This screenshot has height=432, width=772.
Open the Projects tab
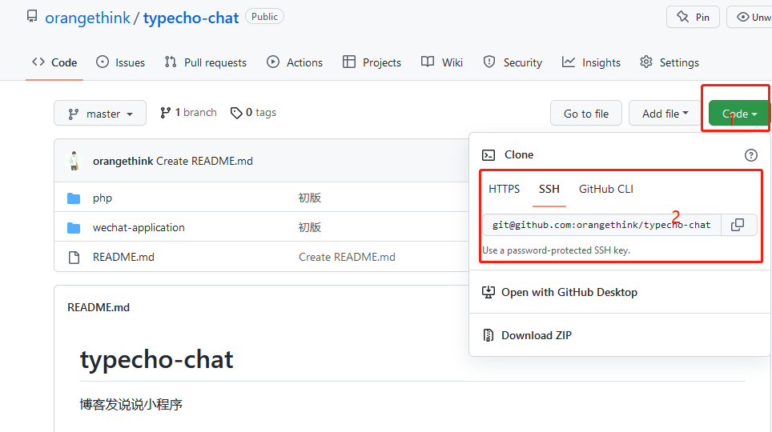[x=372, y=62]
